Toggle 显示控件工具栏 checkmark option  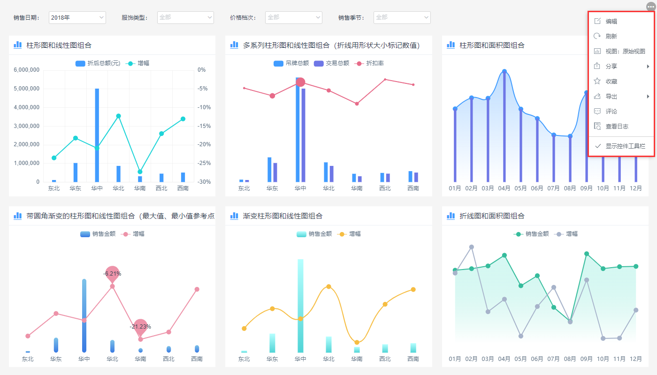click(620, 146)
